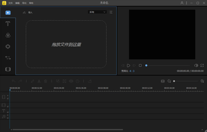Screen dimensions: 207x132
Task: Open the Elements film-frame panel in sidebar
Action: point(8,69)
